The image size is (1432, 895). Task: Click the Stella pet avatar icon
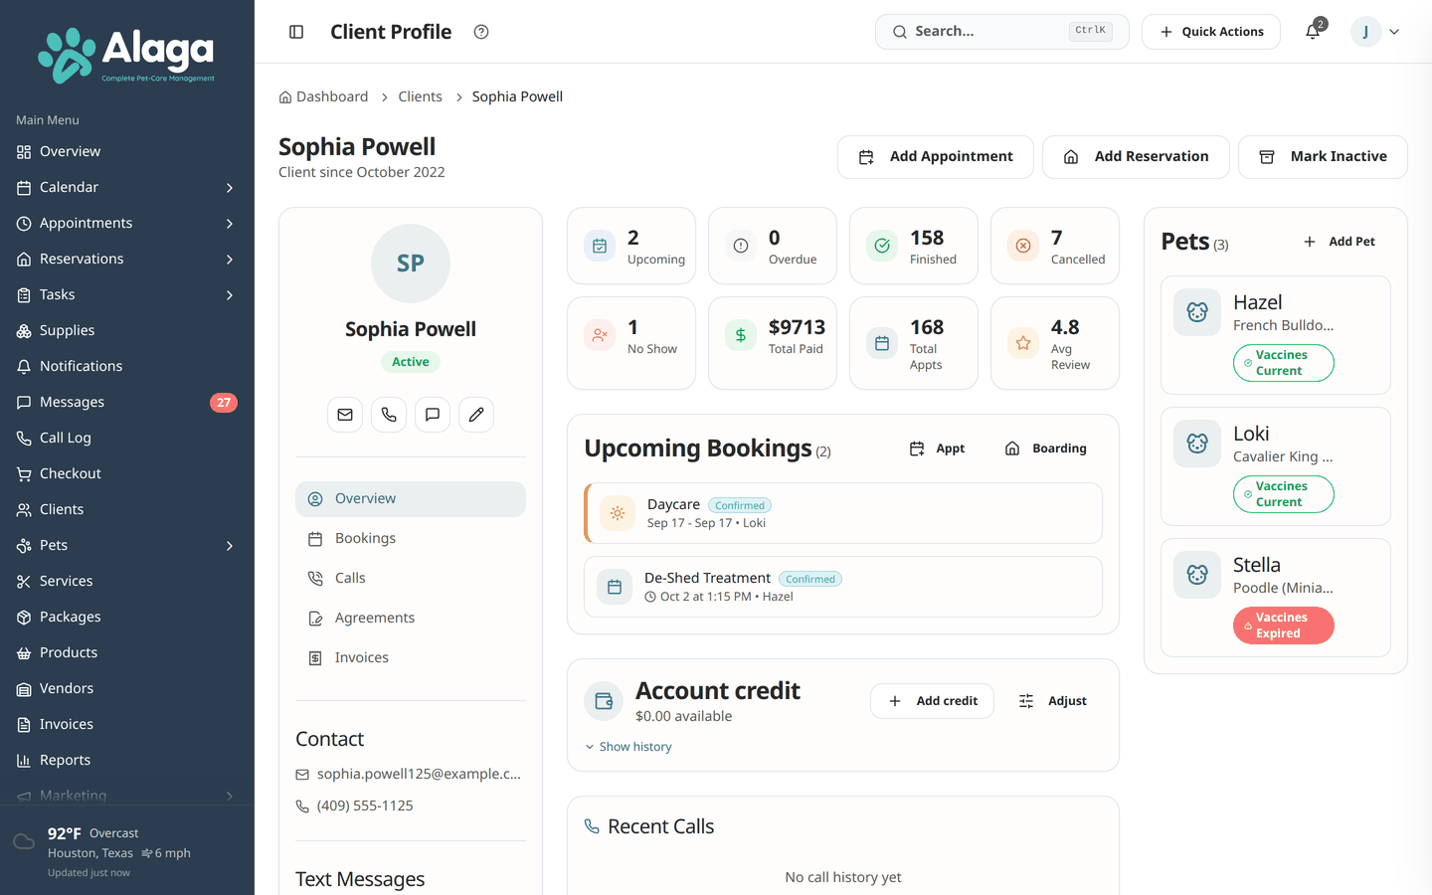pyautogui.click(x=1197, y=575)
